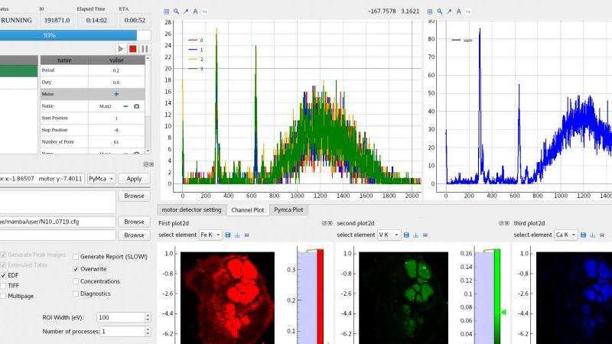Viewport: 612px width, 344px height.
Task: Switch to the Pymca Plot tab
Action: pos(288,209)
